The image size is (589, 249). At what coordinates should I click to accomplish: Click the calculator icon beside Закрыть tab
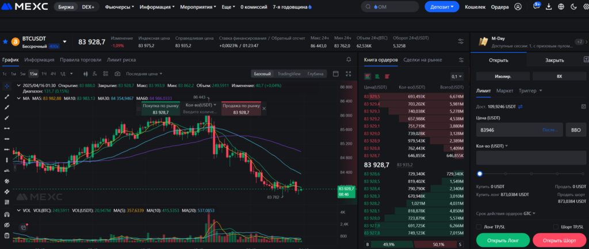pos(586,59)
